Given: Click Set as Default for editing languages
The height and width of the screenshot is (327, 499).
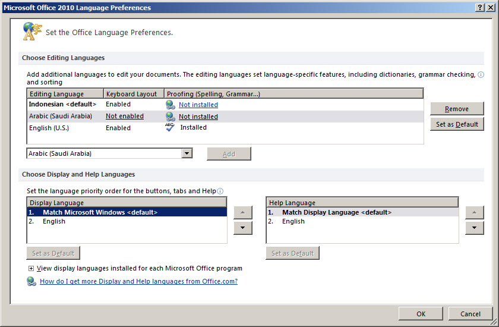Looking at the screenshot, I should click(457, 124).
